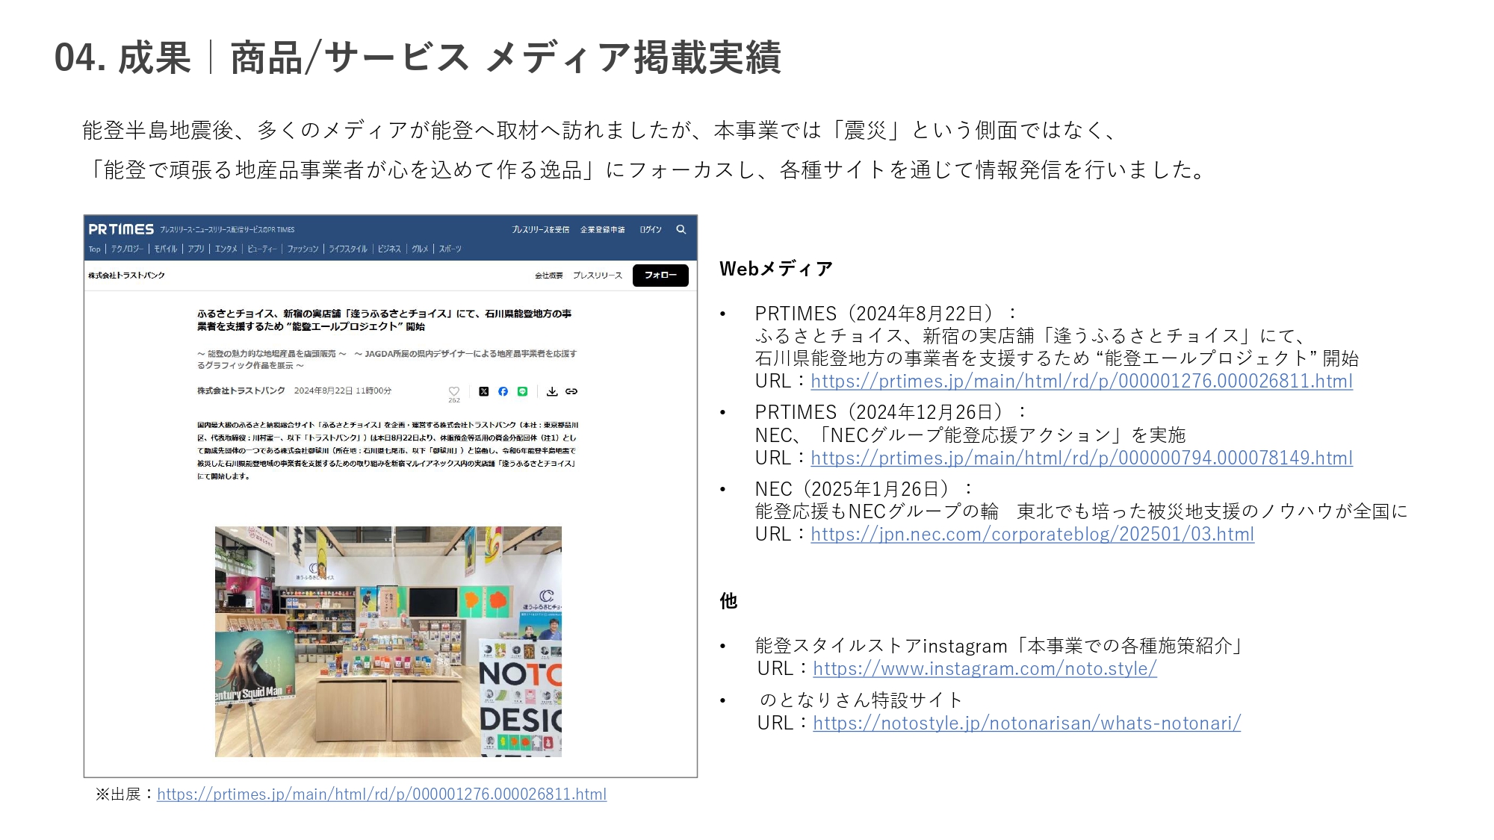Click the heart like icon
Image resolution: width=1494 pixels, height=840 pixels.
tap(453, 391)
